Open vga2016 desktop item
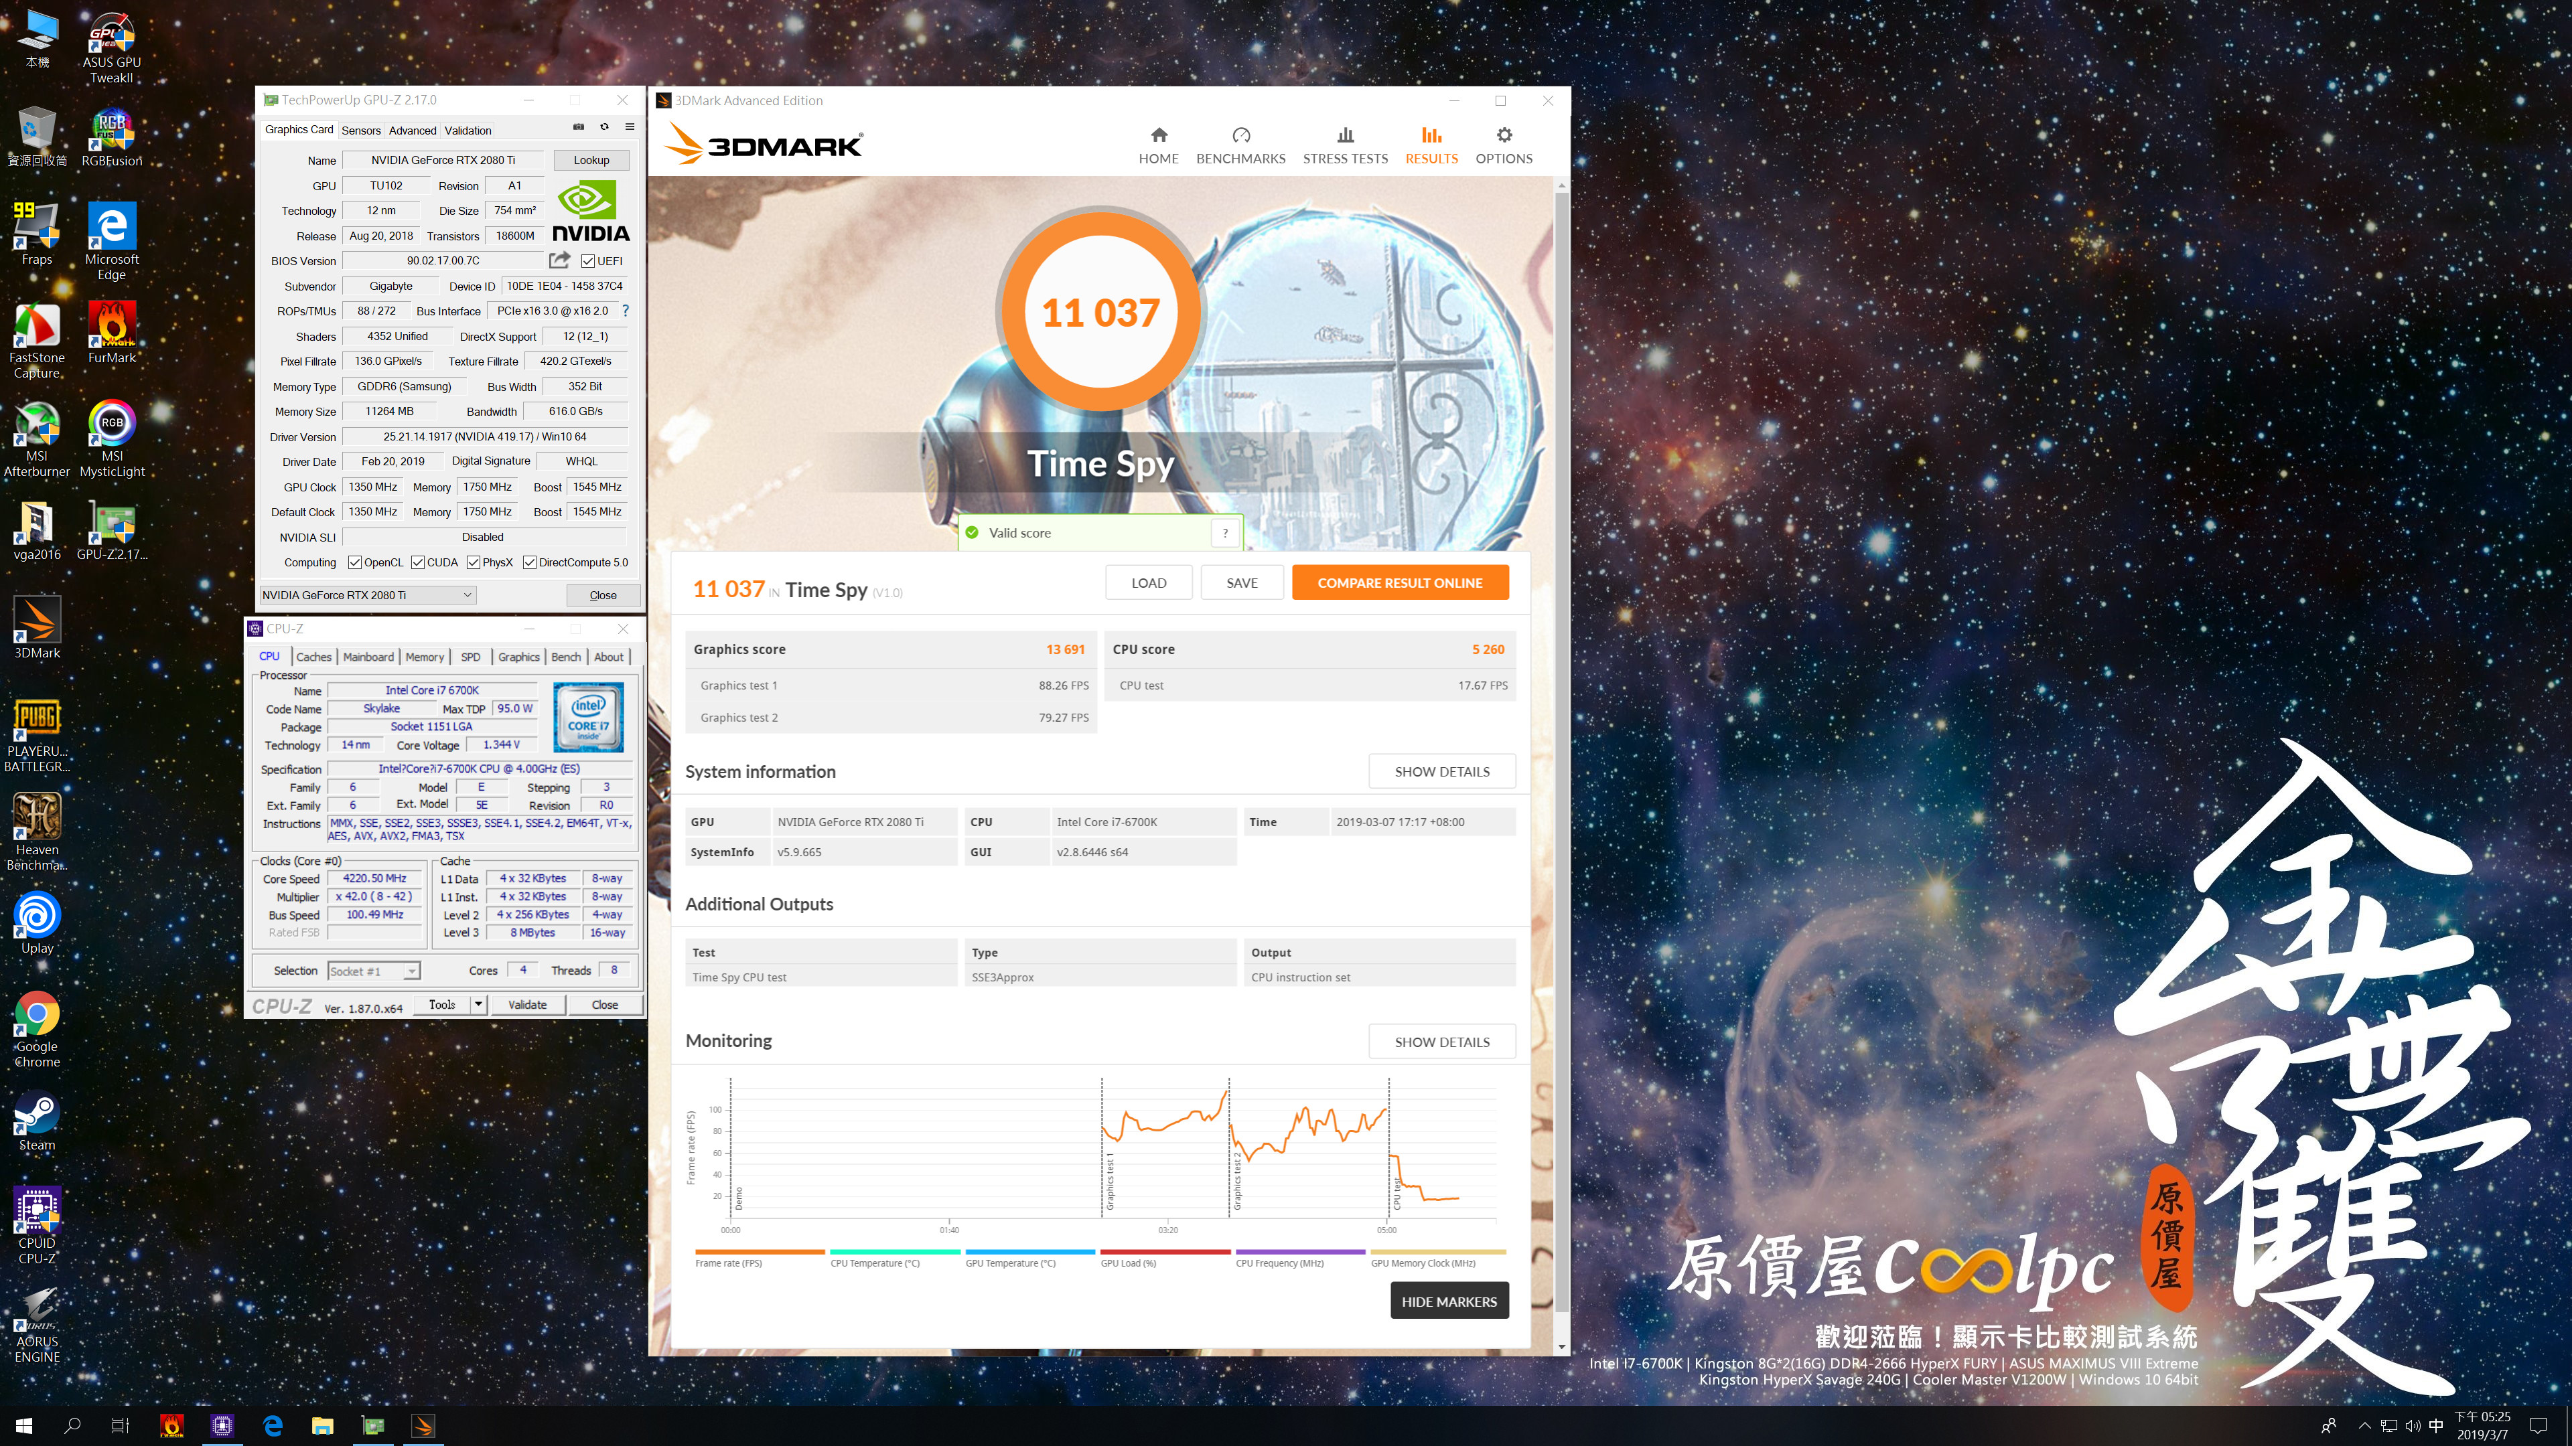2572x1446 pixels. click(x=37, y=531)
